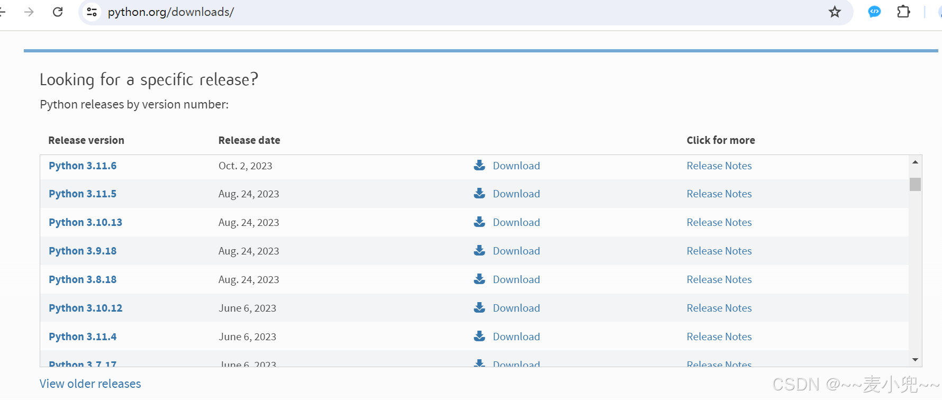The image size is (942, 400).
Task: Click the June 6, 2023 date for Python 3.10.12
Action: click(x=247, y=308)
